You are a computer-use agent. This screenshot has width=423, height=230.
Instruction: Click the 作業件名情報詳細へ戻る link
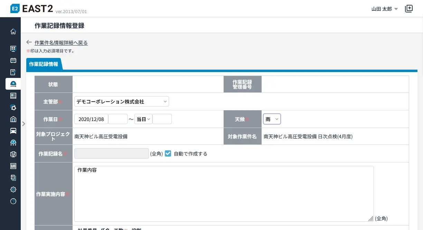[61, 43]
